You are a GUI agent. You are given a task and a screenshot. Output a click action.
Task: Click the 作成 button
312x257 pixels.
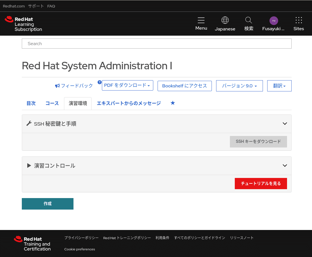point(48,204)
